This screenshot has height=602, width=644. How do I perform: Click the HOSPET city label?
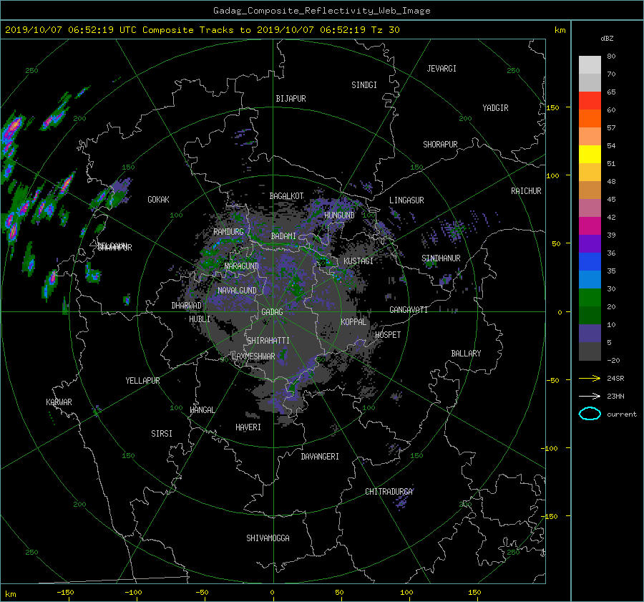point(388,335)
